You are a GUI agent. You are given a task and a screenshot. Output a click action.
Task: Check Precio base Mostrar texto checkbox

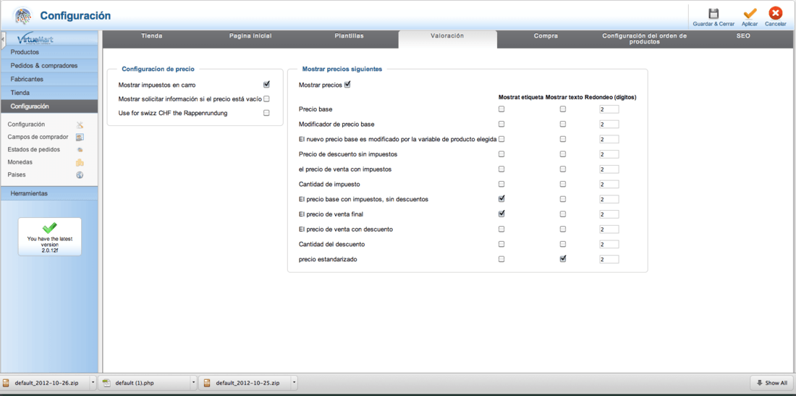point(562,109)
